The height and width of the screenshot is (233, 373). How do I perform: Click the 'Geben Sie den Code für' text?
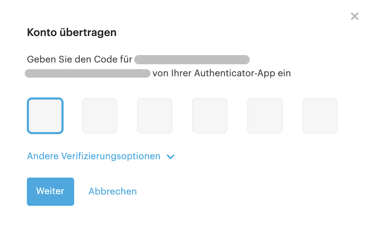pyautogui.click(x=79, y=59)
